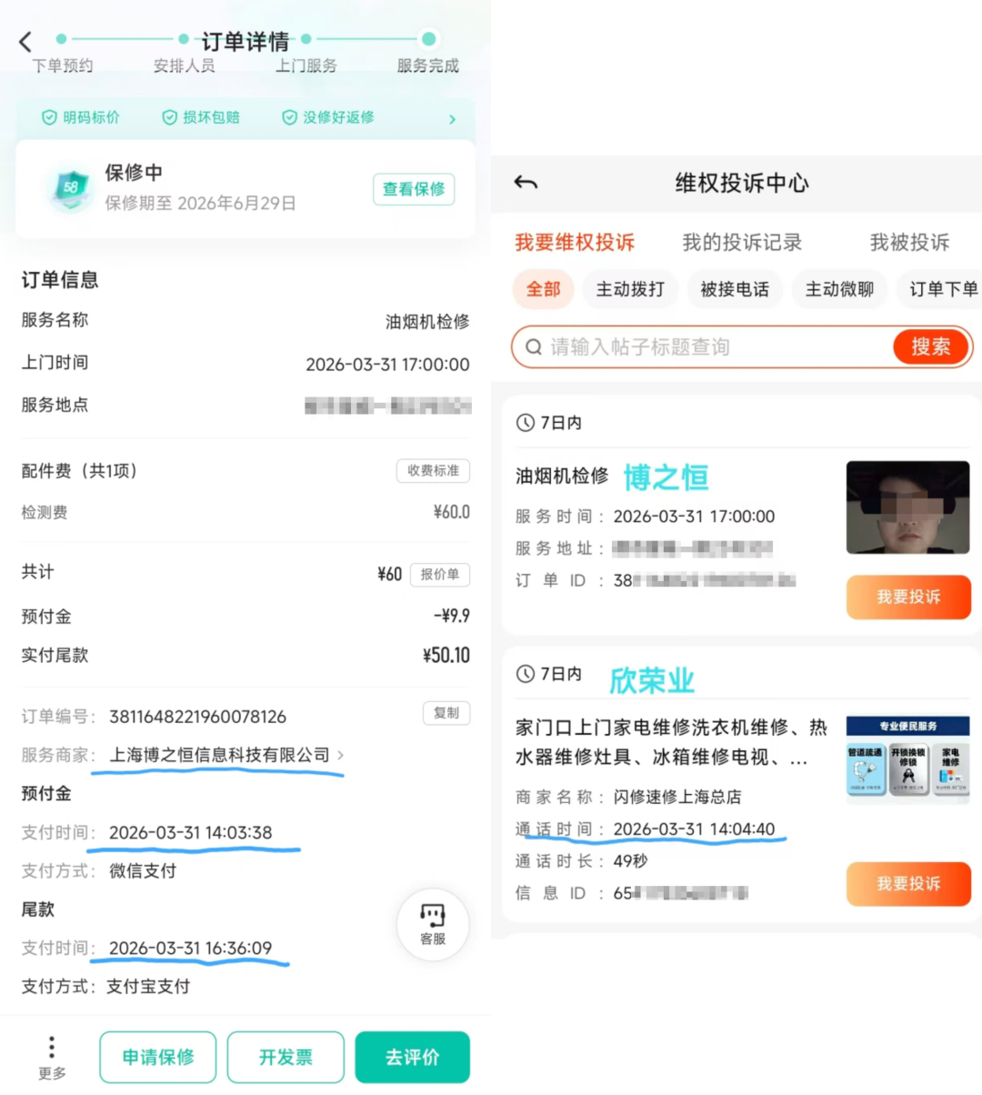
Task: Open the 报价单 quotation
Action: pos(440,574)
